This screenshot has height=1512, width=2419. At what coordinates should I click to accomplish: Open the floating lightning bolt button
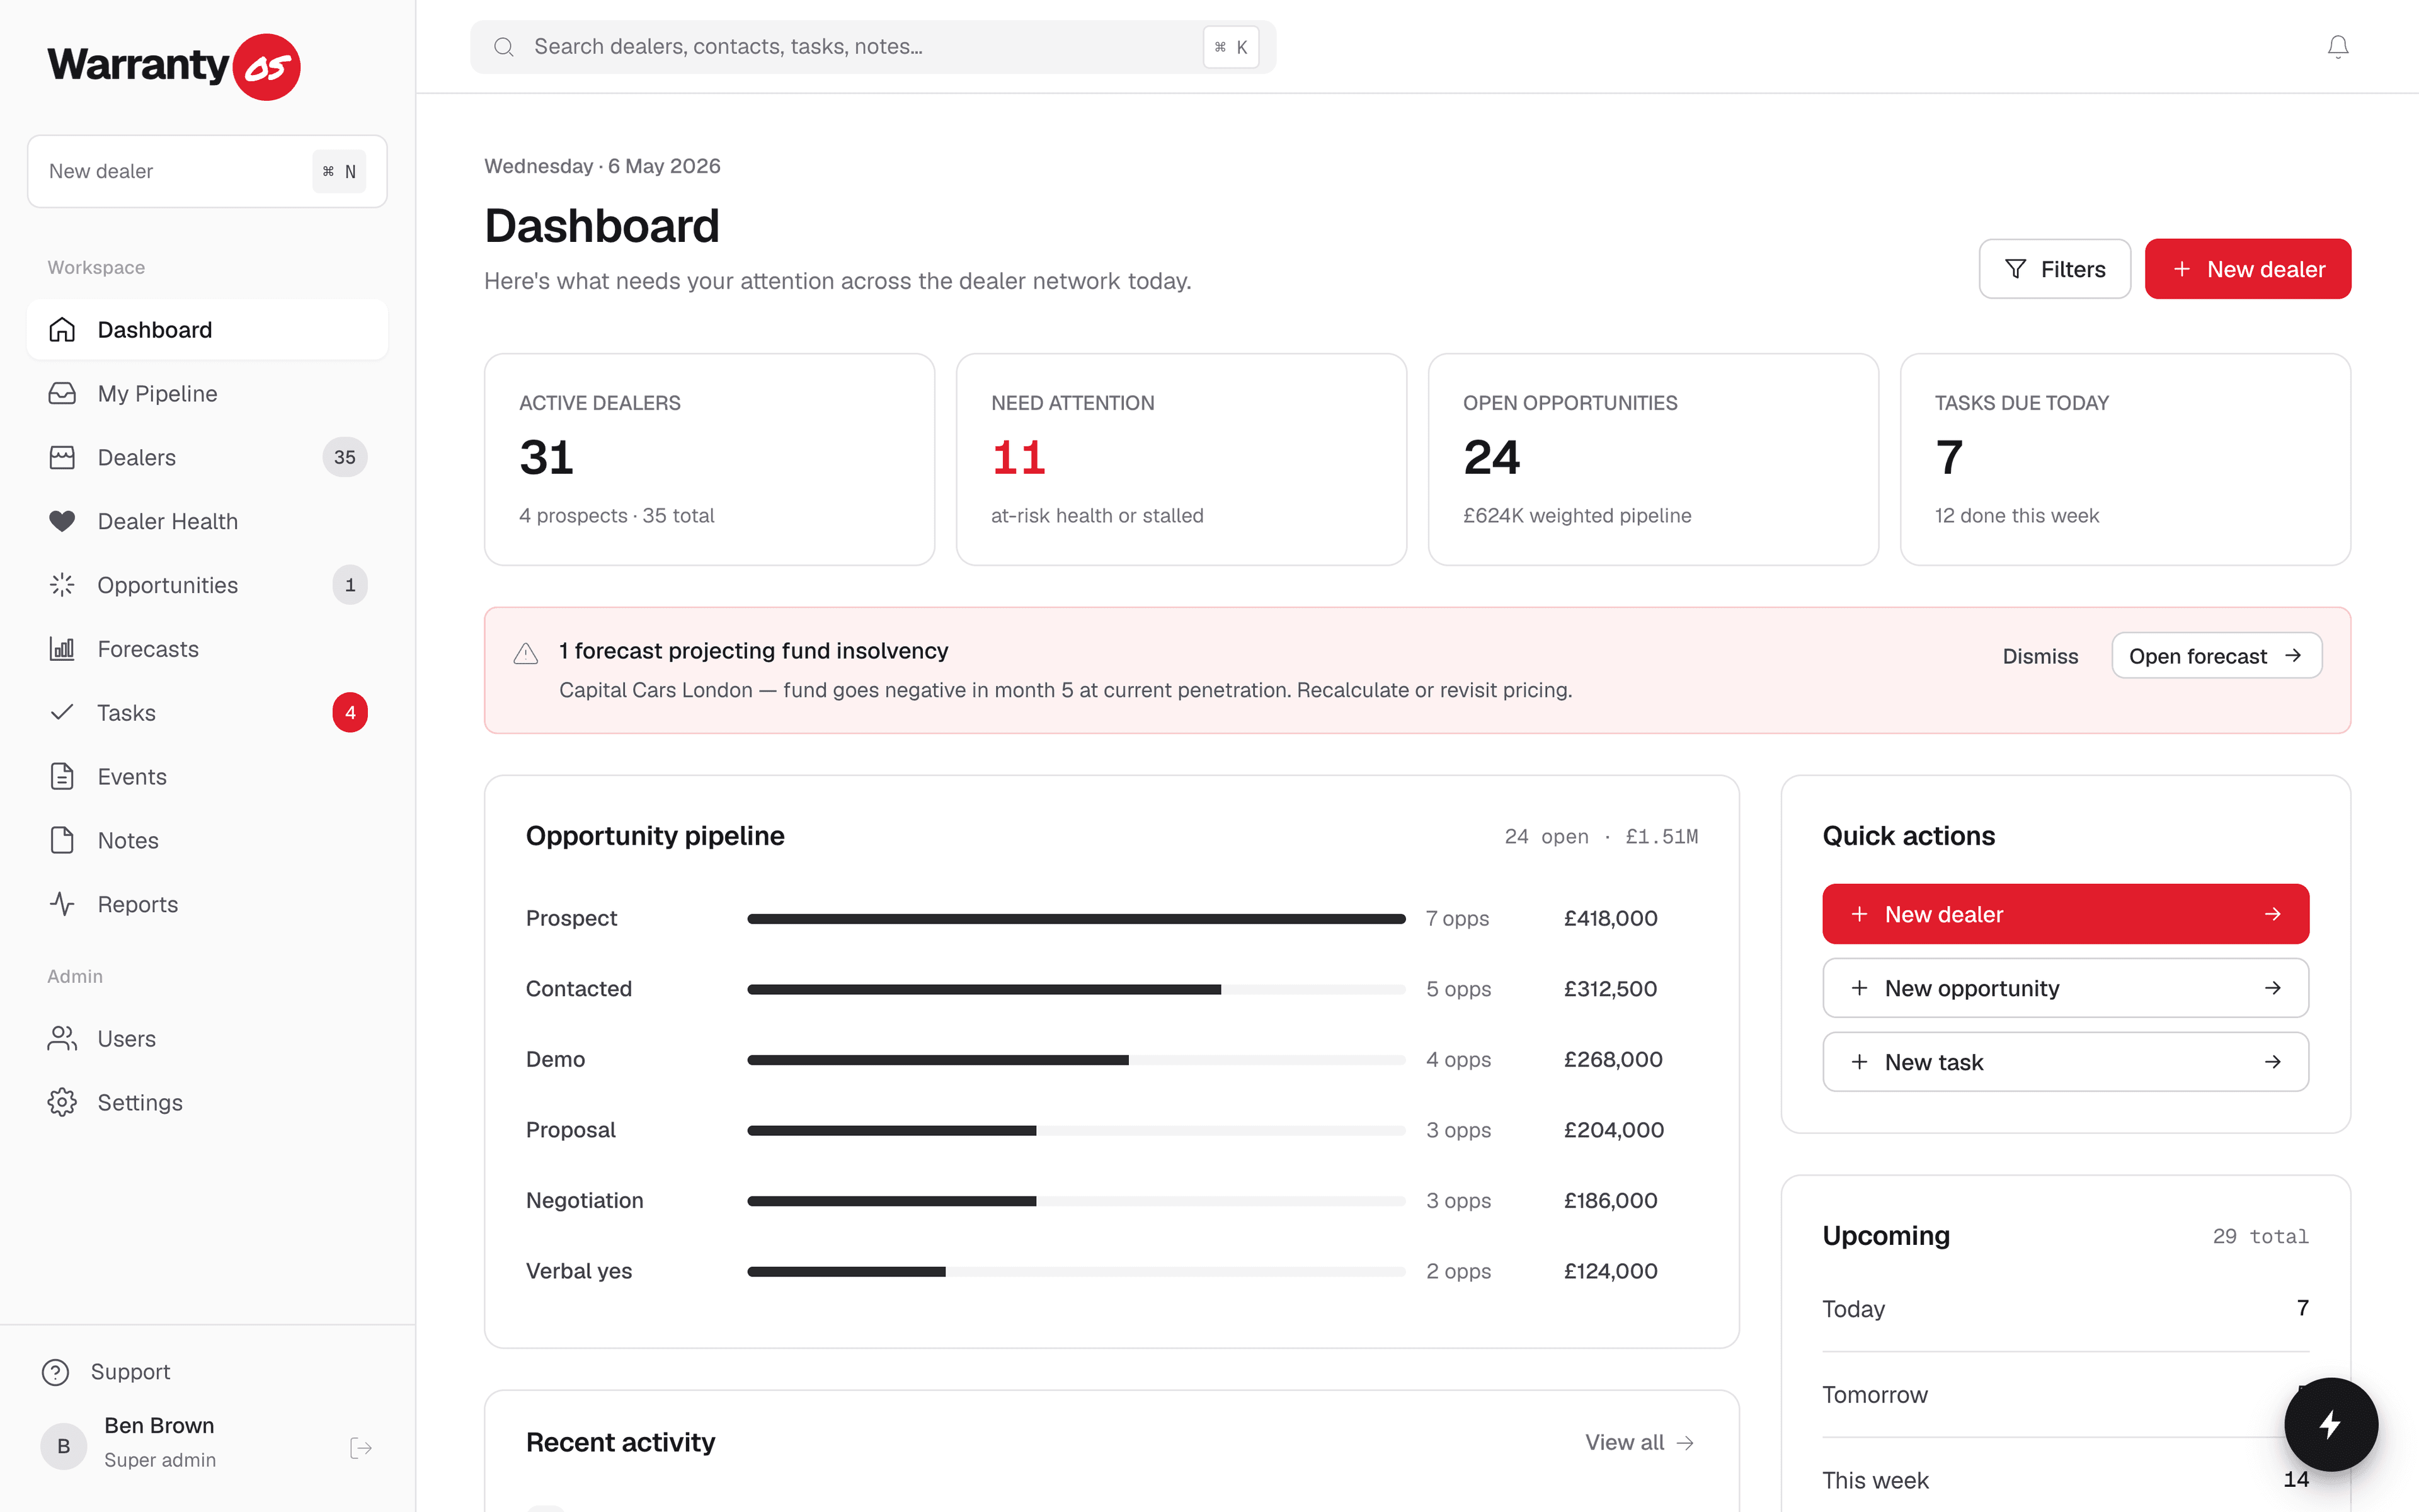[2330, 1424]
